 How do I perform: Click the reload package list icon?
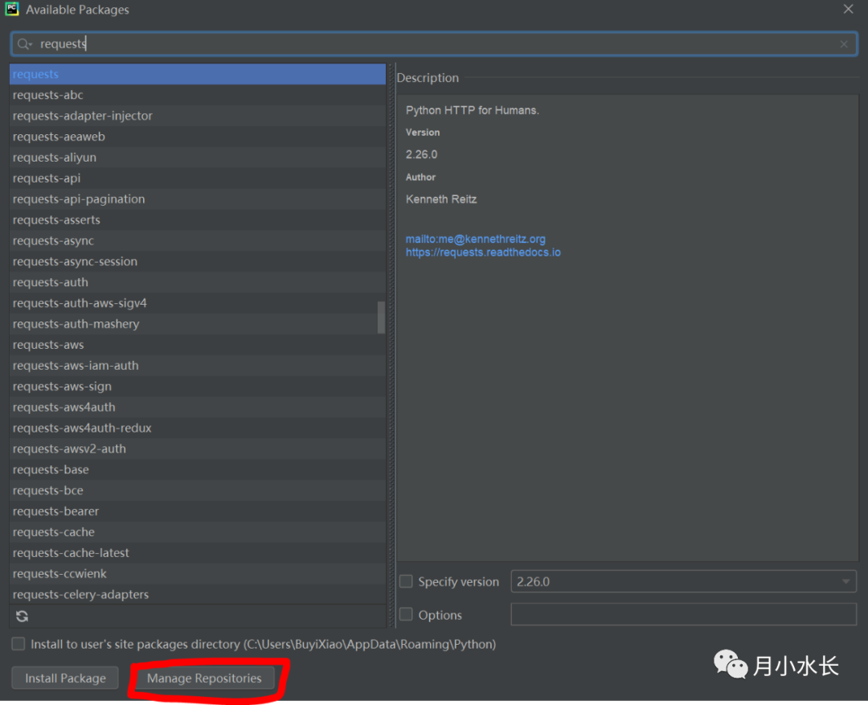tap(23, 617)
